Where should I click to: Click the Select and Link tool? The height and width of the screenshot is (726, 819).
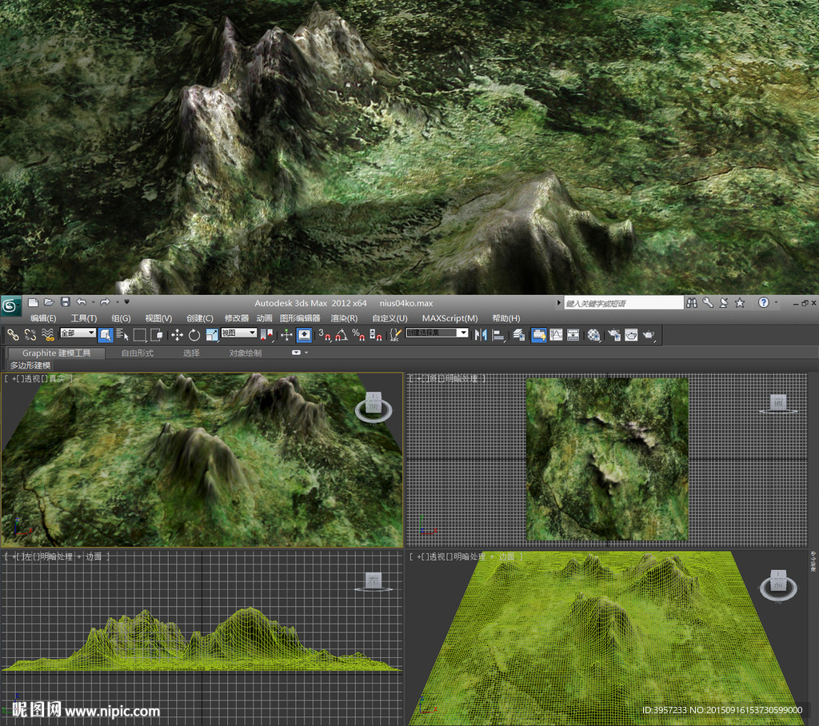click(x=12, y=334)
